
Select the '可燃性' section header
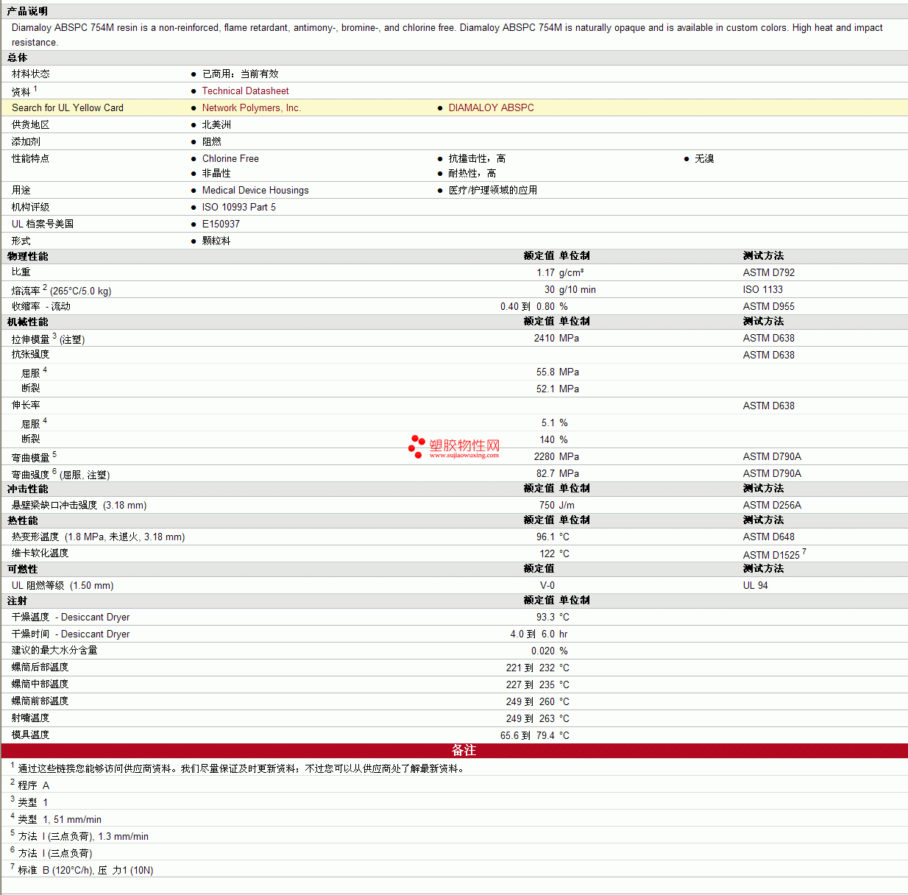(23, 569)
